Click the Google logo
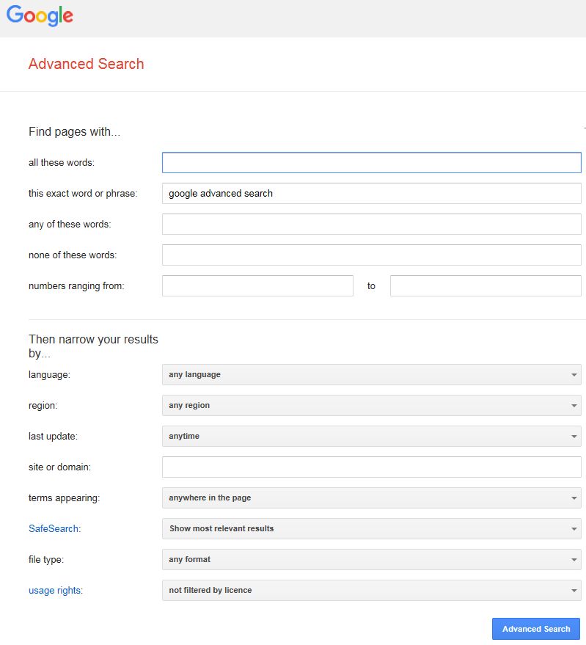The height and width of the screenshot is (645, 586). pos(40,15)
